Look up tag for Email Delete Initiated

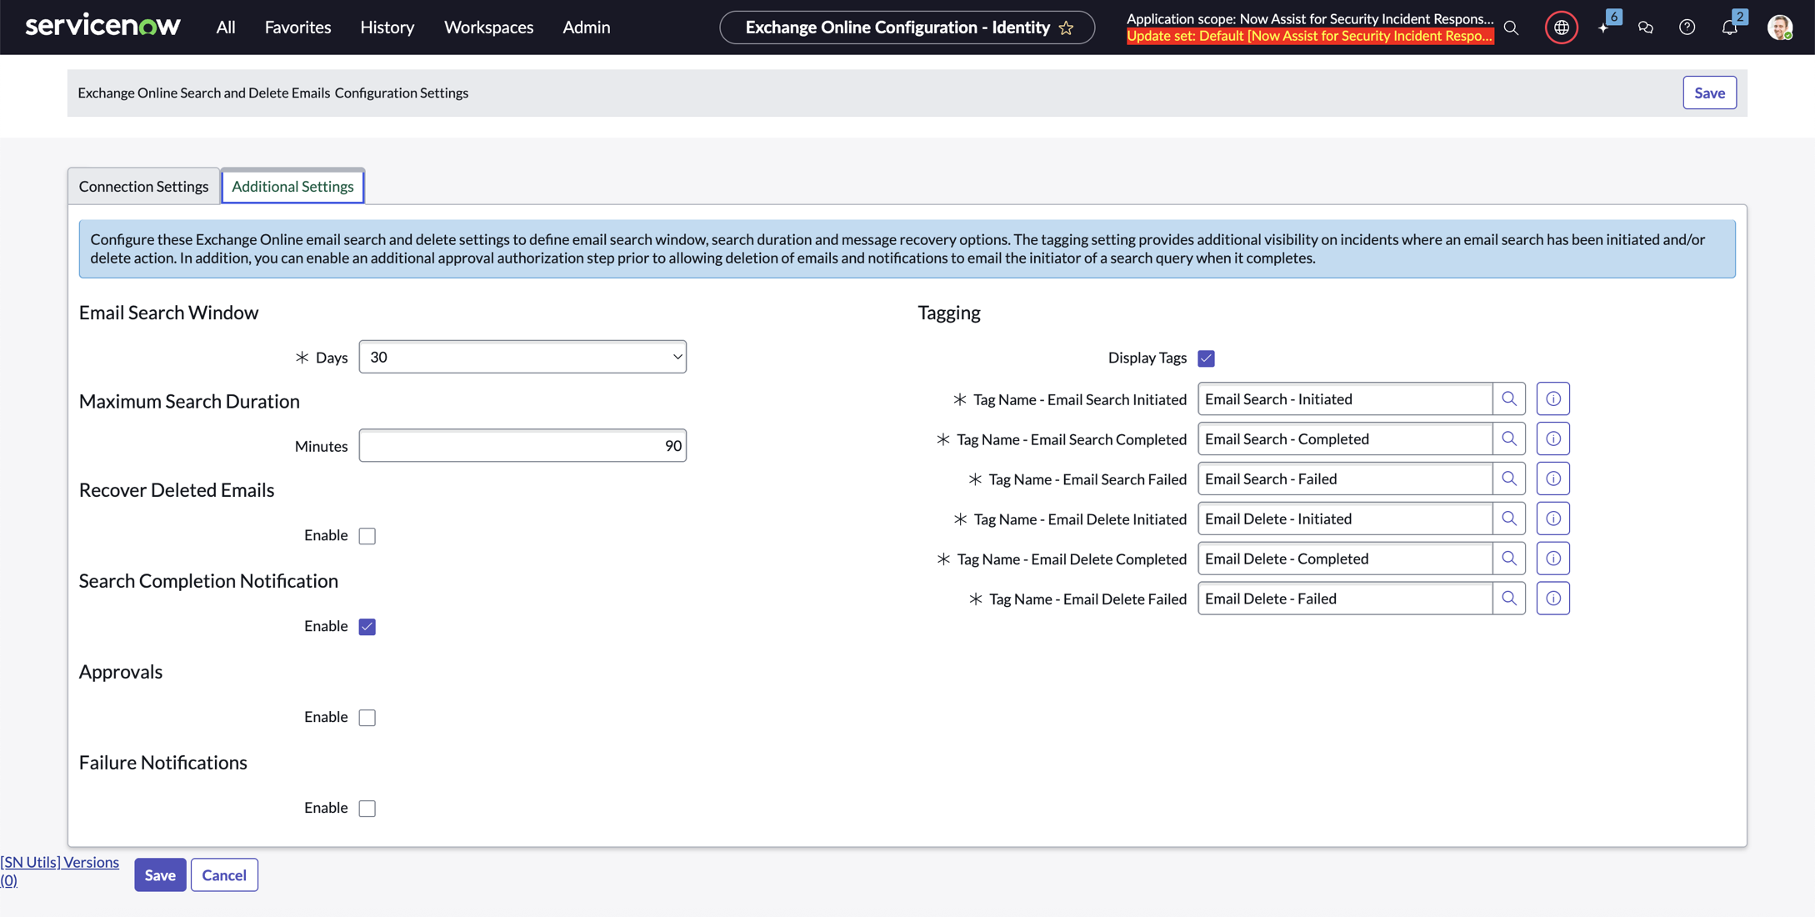(x=1509, y=519)
